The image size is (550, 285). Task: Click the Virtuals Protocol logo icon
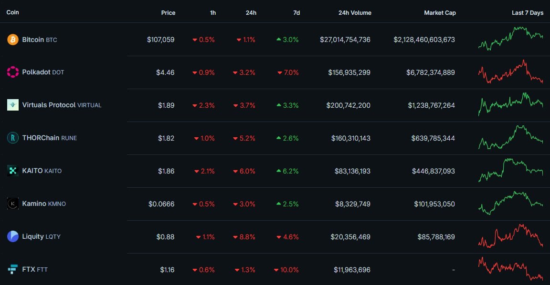click(13, 105)
